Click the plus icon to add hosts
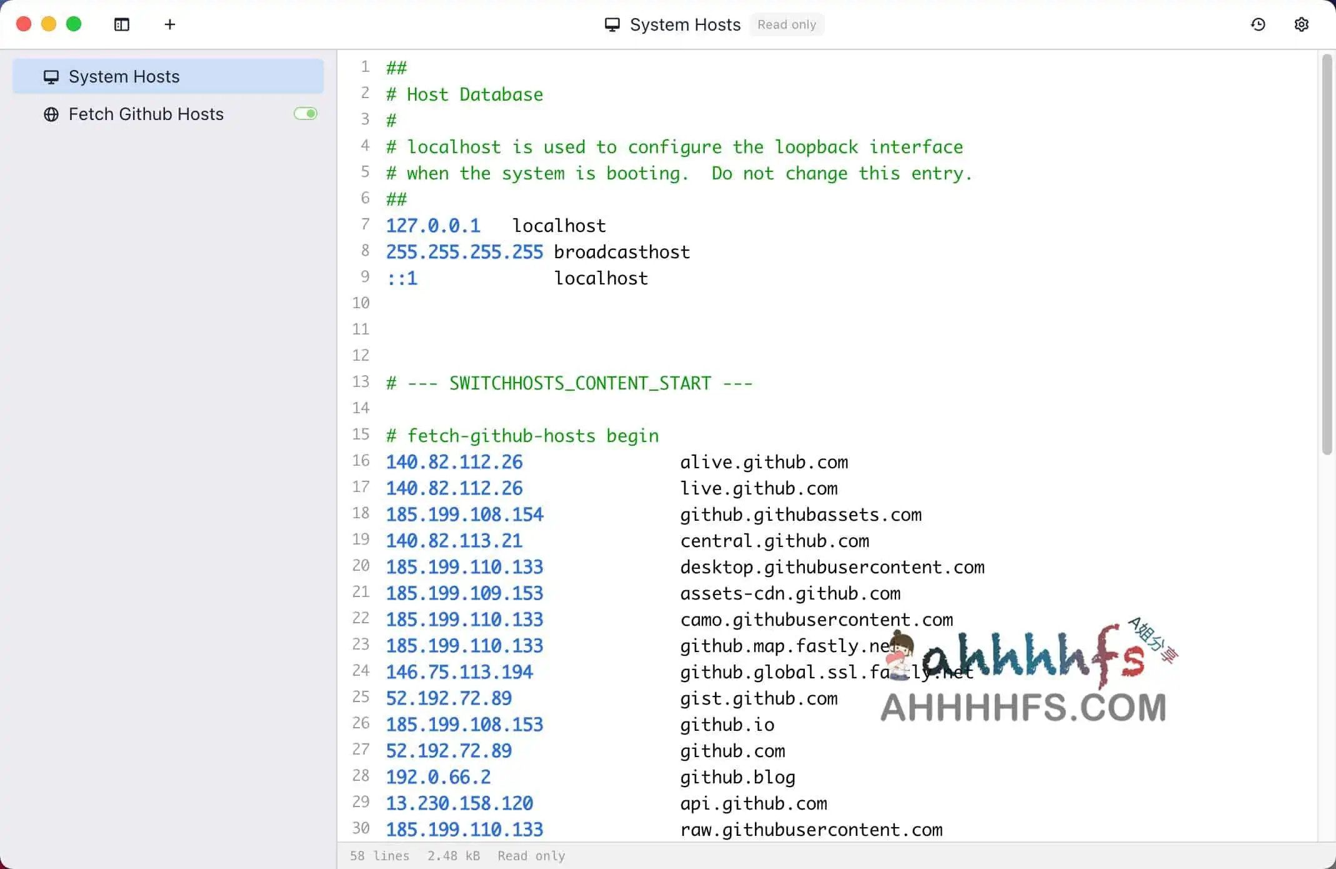Screen dimensions: 1336x869 170,24
